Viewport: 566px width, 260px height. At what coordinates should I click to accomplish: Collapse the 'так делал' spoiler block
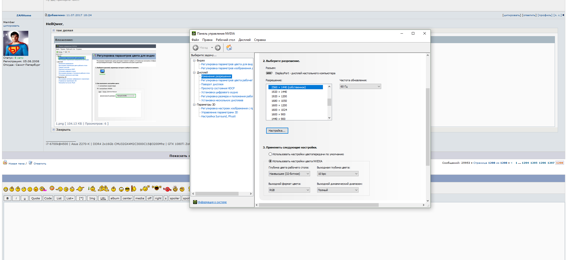(x=54, y=31)
